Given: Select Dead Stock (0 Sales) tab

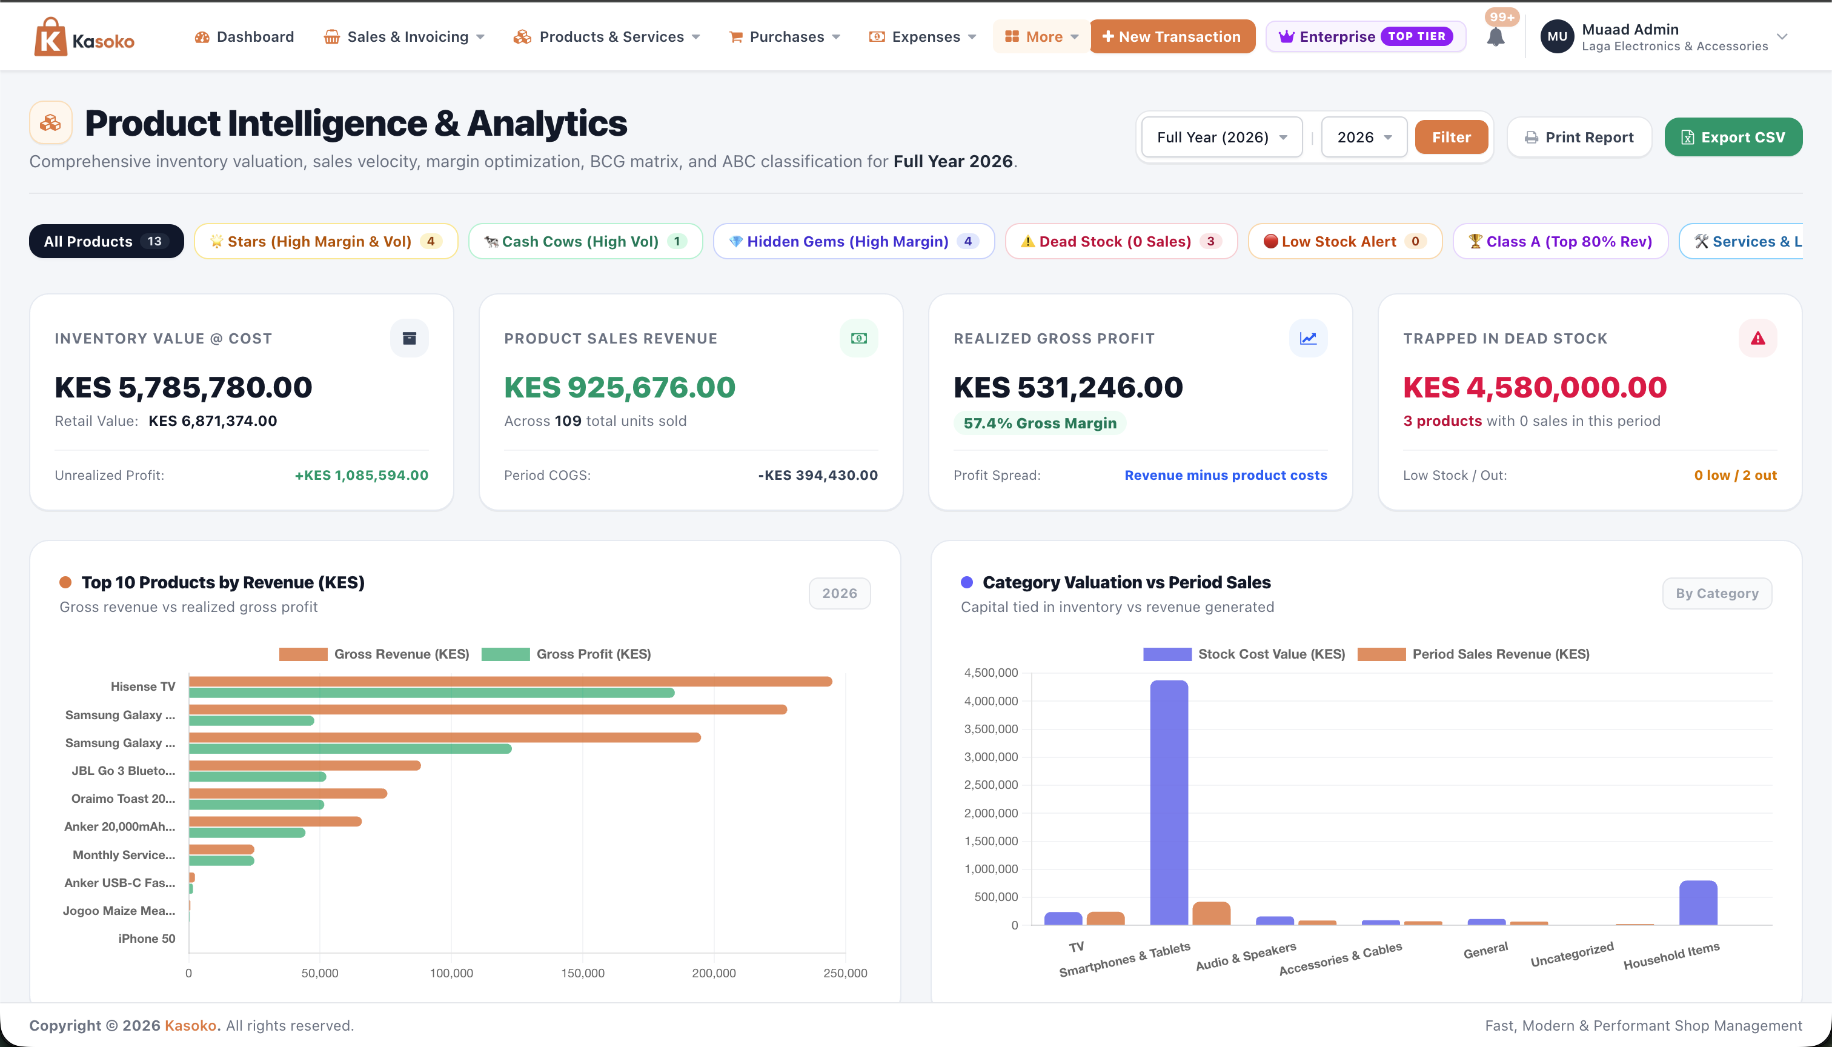Looking at the screenshot, I should [1121, 241].
